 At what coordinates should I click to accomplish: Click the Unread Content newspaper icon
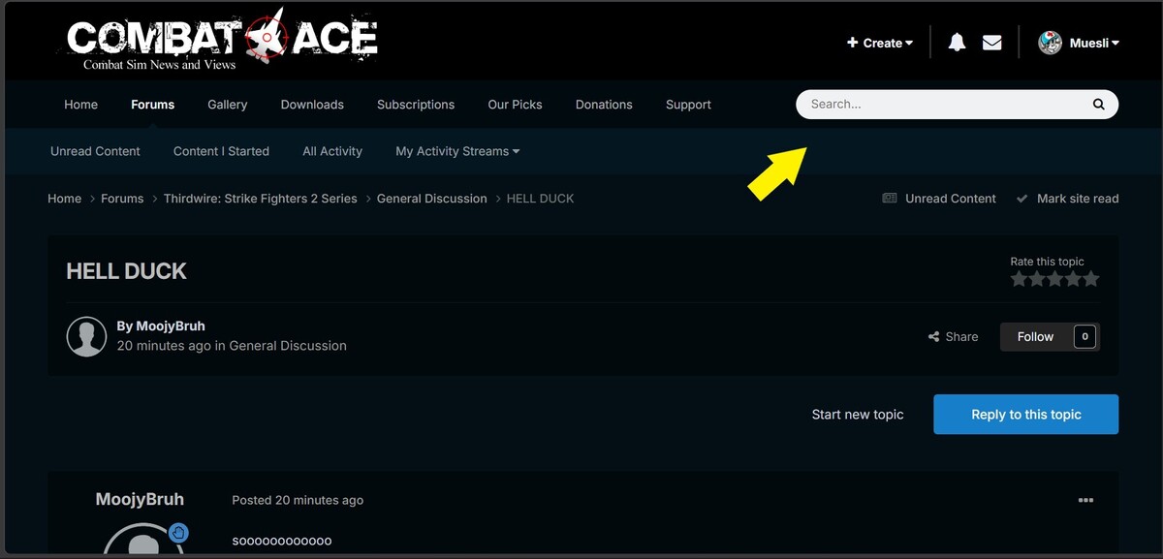tap(890, 198)
